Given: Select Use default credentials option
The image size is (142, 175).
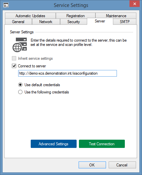Looking at the screenshot, I should (20, 85).
